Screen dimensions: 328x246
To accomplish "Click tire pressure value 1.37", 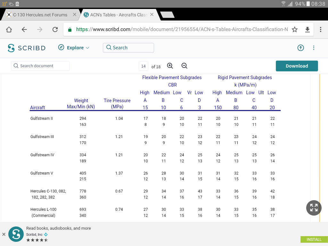I will (x=119, y=173).
